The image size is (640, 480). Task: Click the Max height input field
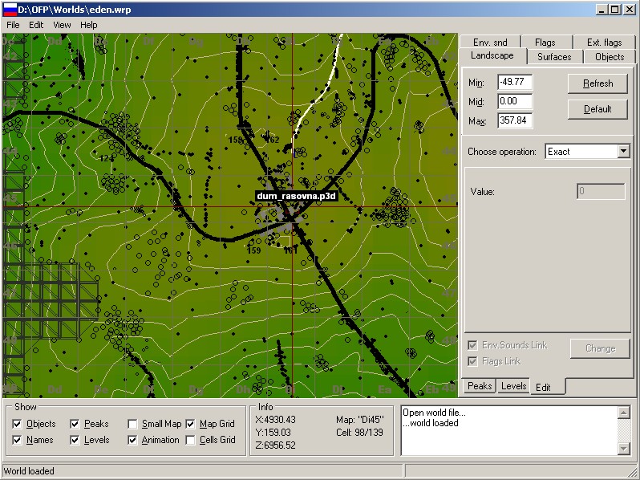click(514, 120)
